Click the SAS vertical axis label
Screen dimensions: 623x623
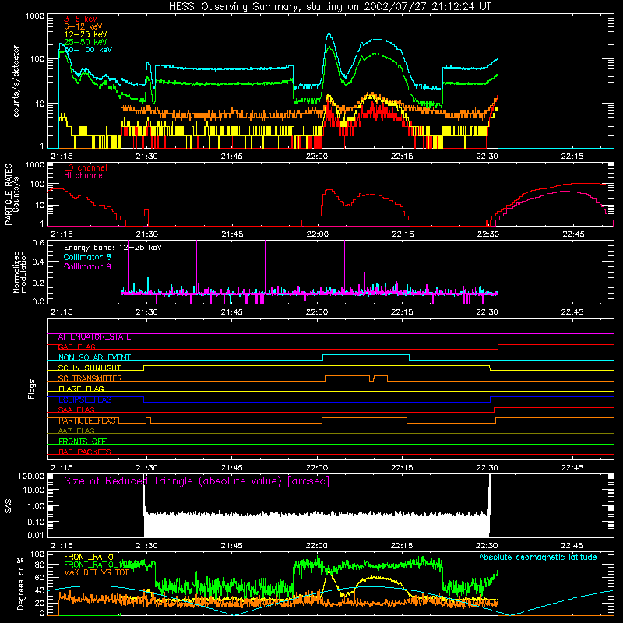[9, 505]
